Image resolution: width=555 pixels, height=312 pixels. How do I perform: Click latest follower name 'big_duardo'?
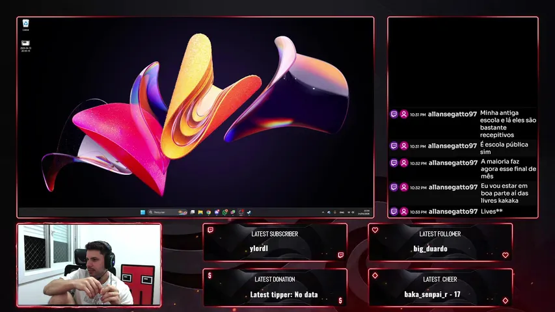[x=430, y=249]
